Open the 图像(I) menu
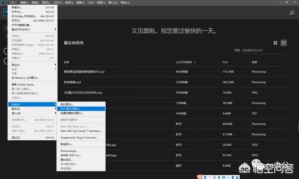 pos(35,2)
